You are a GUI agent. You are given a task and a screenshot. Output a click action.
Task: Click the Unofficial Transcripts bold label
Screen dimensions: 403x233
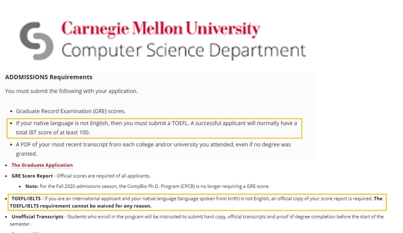tap(37, 217)
